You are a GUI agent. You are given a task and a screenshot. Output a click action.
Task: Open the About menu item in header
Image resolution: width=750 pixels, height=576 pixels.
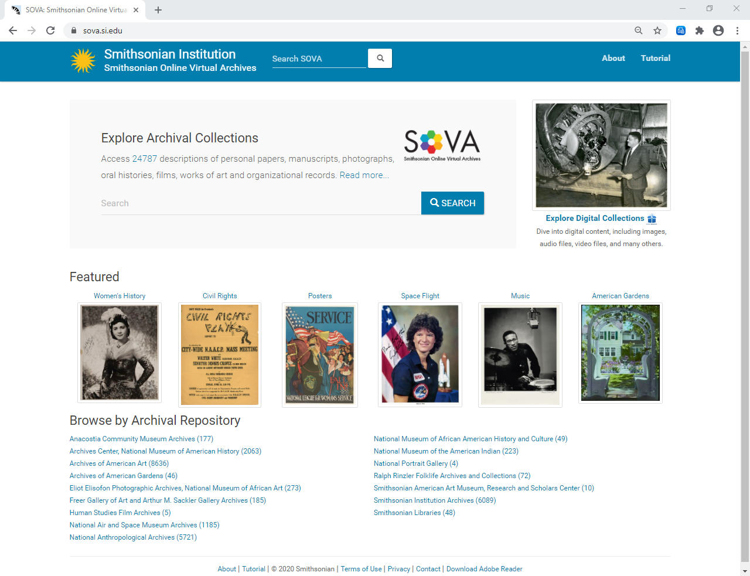(x=613, y=58)
